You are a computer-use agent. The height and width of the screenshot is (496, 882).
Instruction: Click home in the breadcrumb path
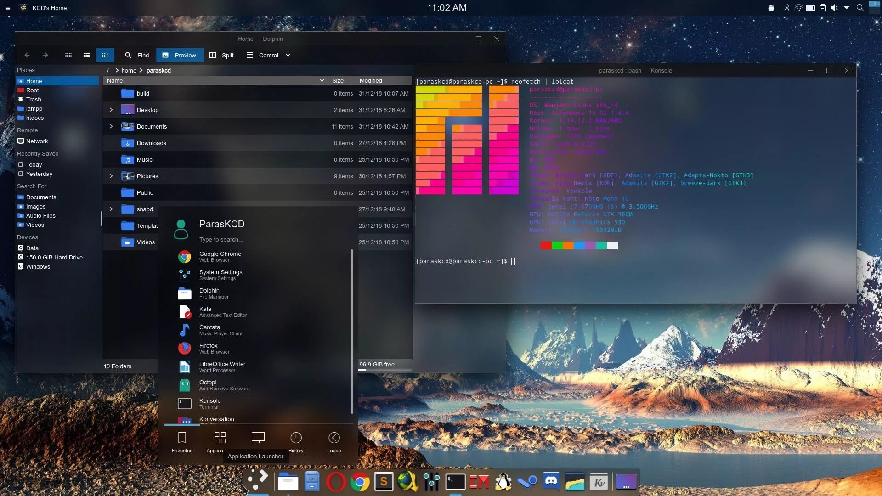[129, 70]
